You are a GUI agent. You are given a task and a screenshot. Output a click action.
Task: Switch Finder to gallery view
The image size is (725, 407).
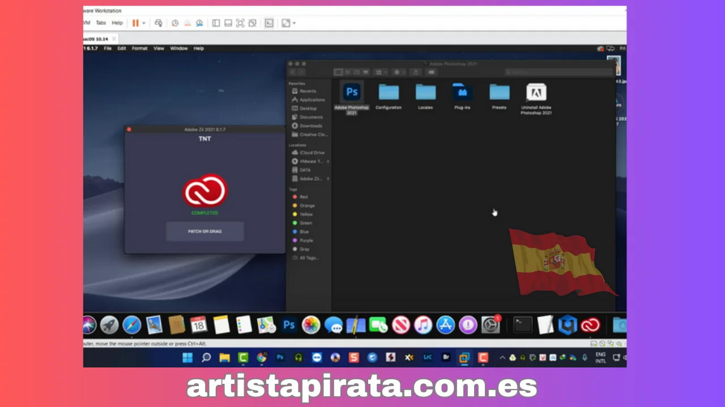[365, 72]
